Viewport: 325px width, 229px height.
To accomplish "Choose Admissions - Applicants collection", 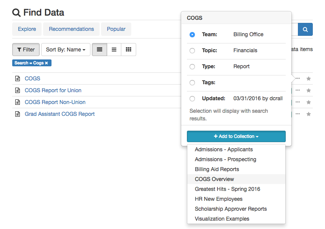I will (x=236, y=149).
